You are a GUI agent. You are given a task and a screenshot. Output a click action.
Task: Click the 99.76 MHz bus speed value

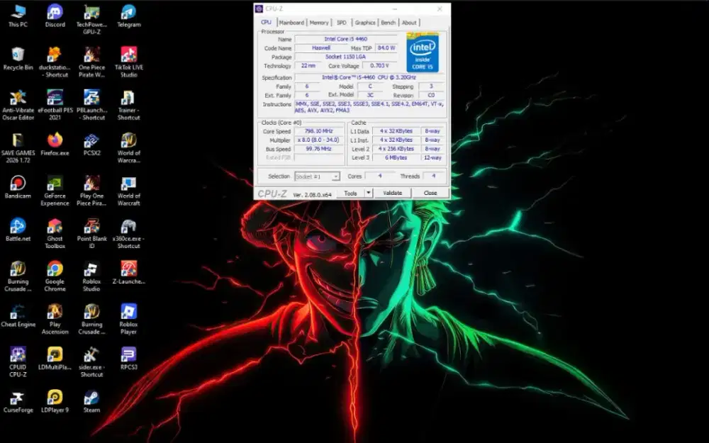[319, 149]
